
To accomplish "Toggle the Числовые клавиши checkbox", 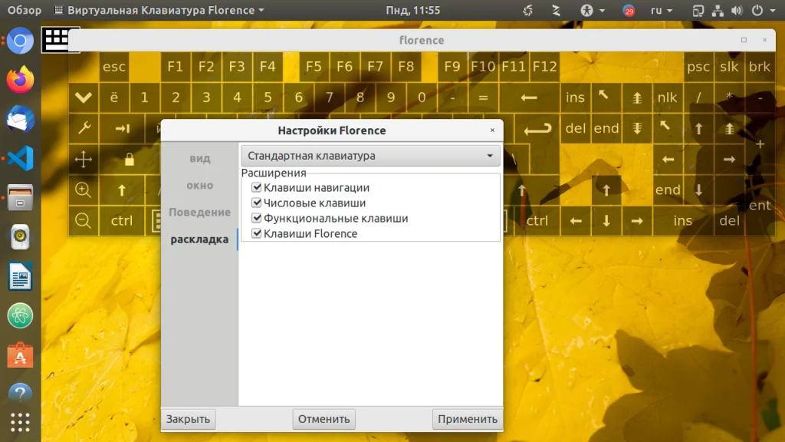I will [256, 203].
